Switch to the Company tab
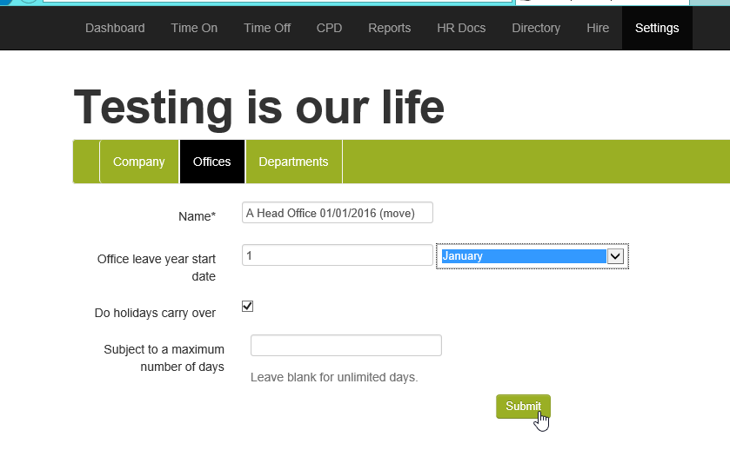730x450 pixels. [x=138, y=162]
